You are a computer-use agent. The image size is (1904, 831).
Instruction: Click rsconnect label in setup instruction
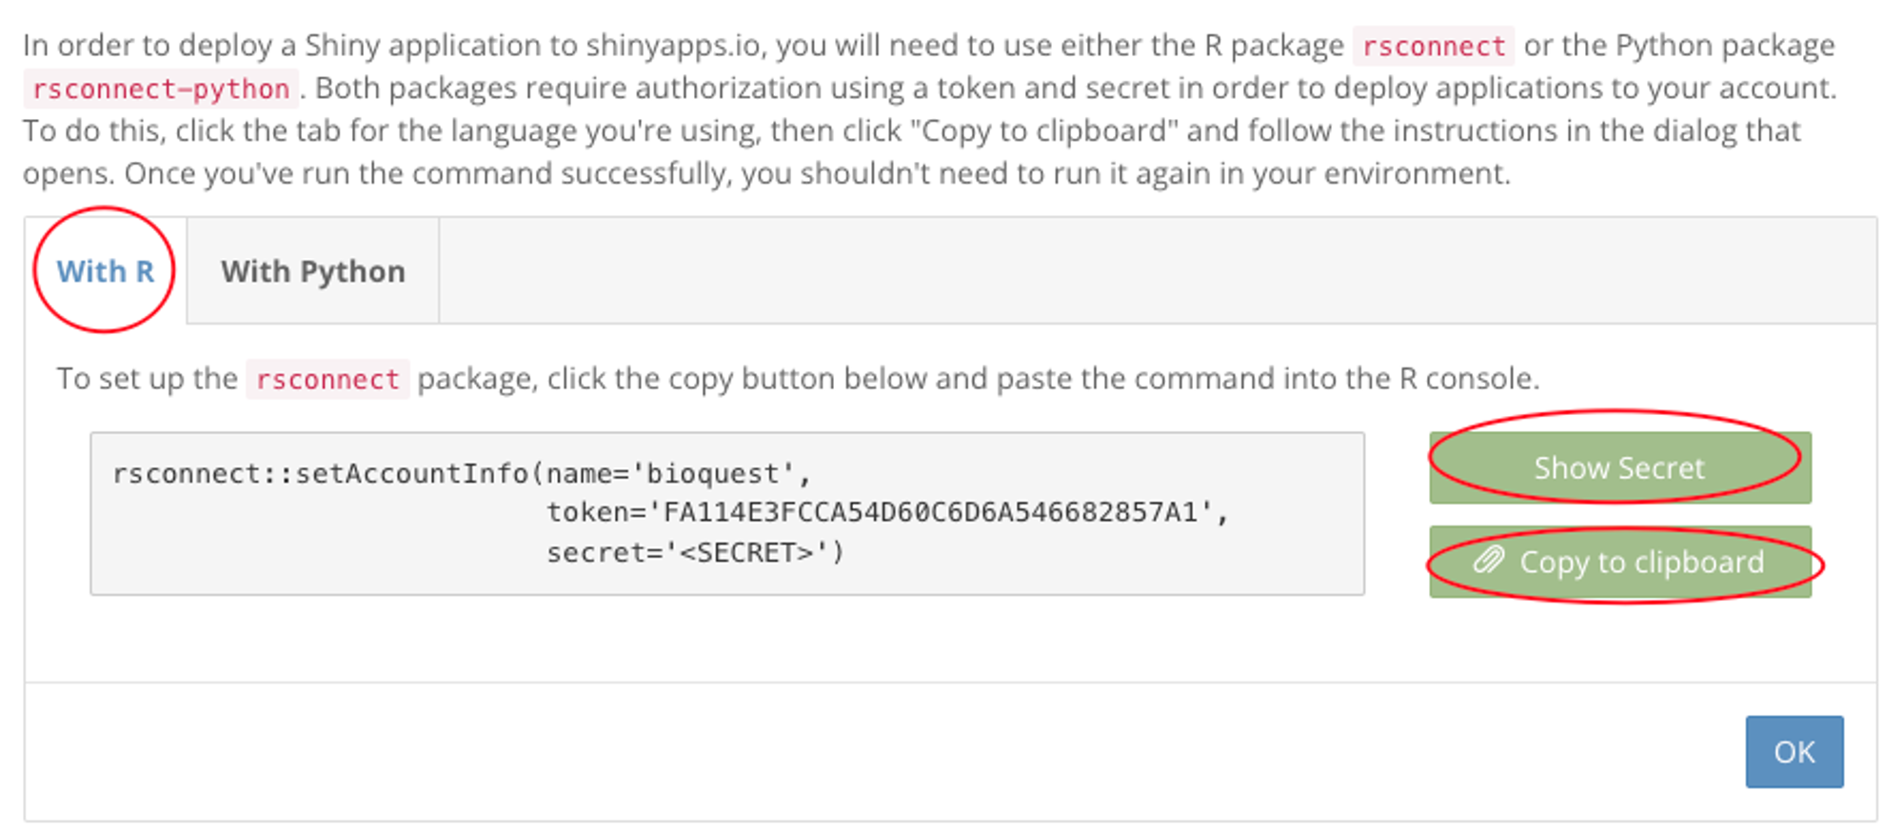click(327, 379)
